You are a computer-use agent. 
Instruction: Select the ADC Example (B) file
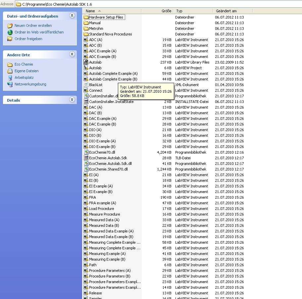click(102, 57)
